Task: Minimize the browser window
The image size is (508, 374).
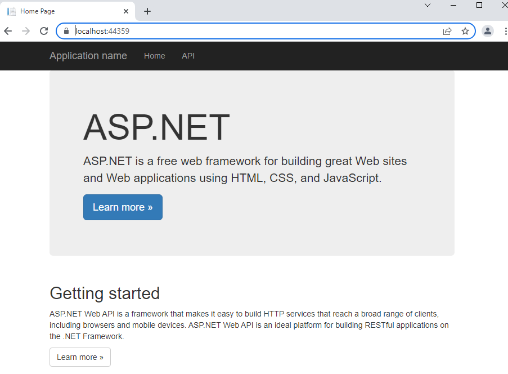Action: click(x=453, y=5)
